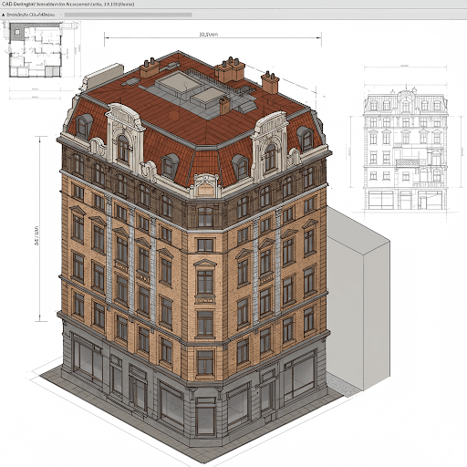The image size is (467, 467).
Task: Click the small triangle icon beside the document name
Action: click(4, 15)
